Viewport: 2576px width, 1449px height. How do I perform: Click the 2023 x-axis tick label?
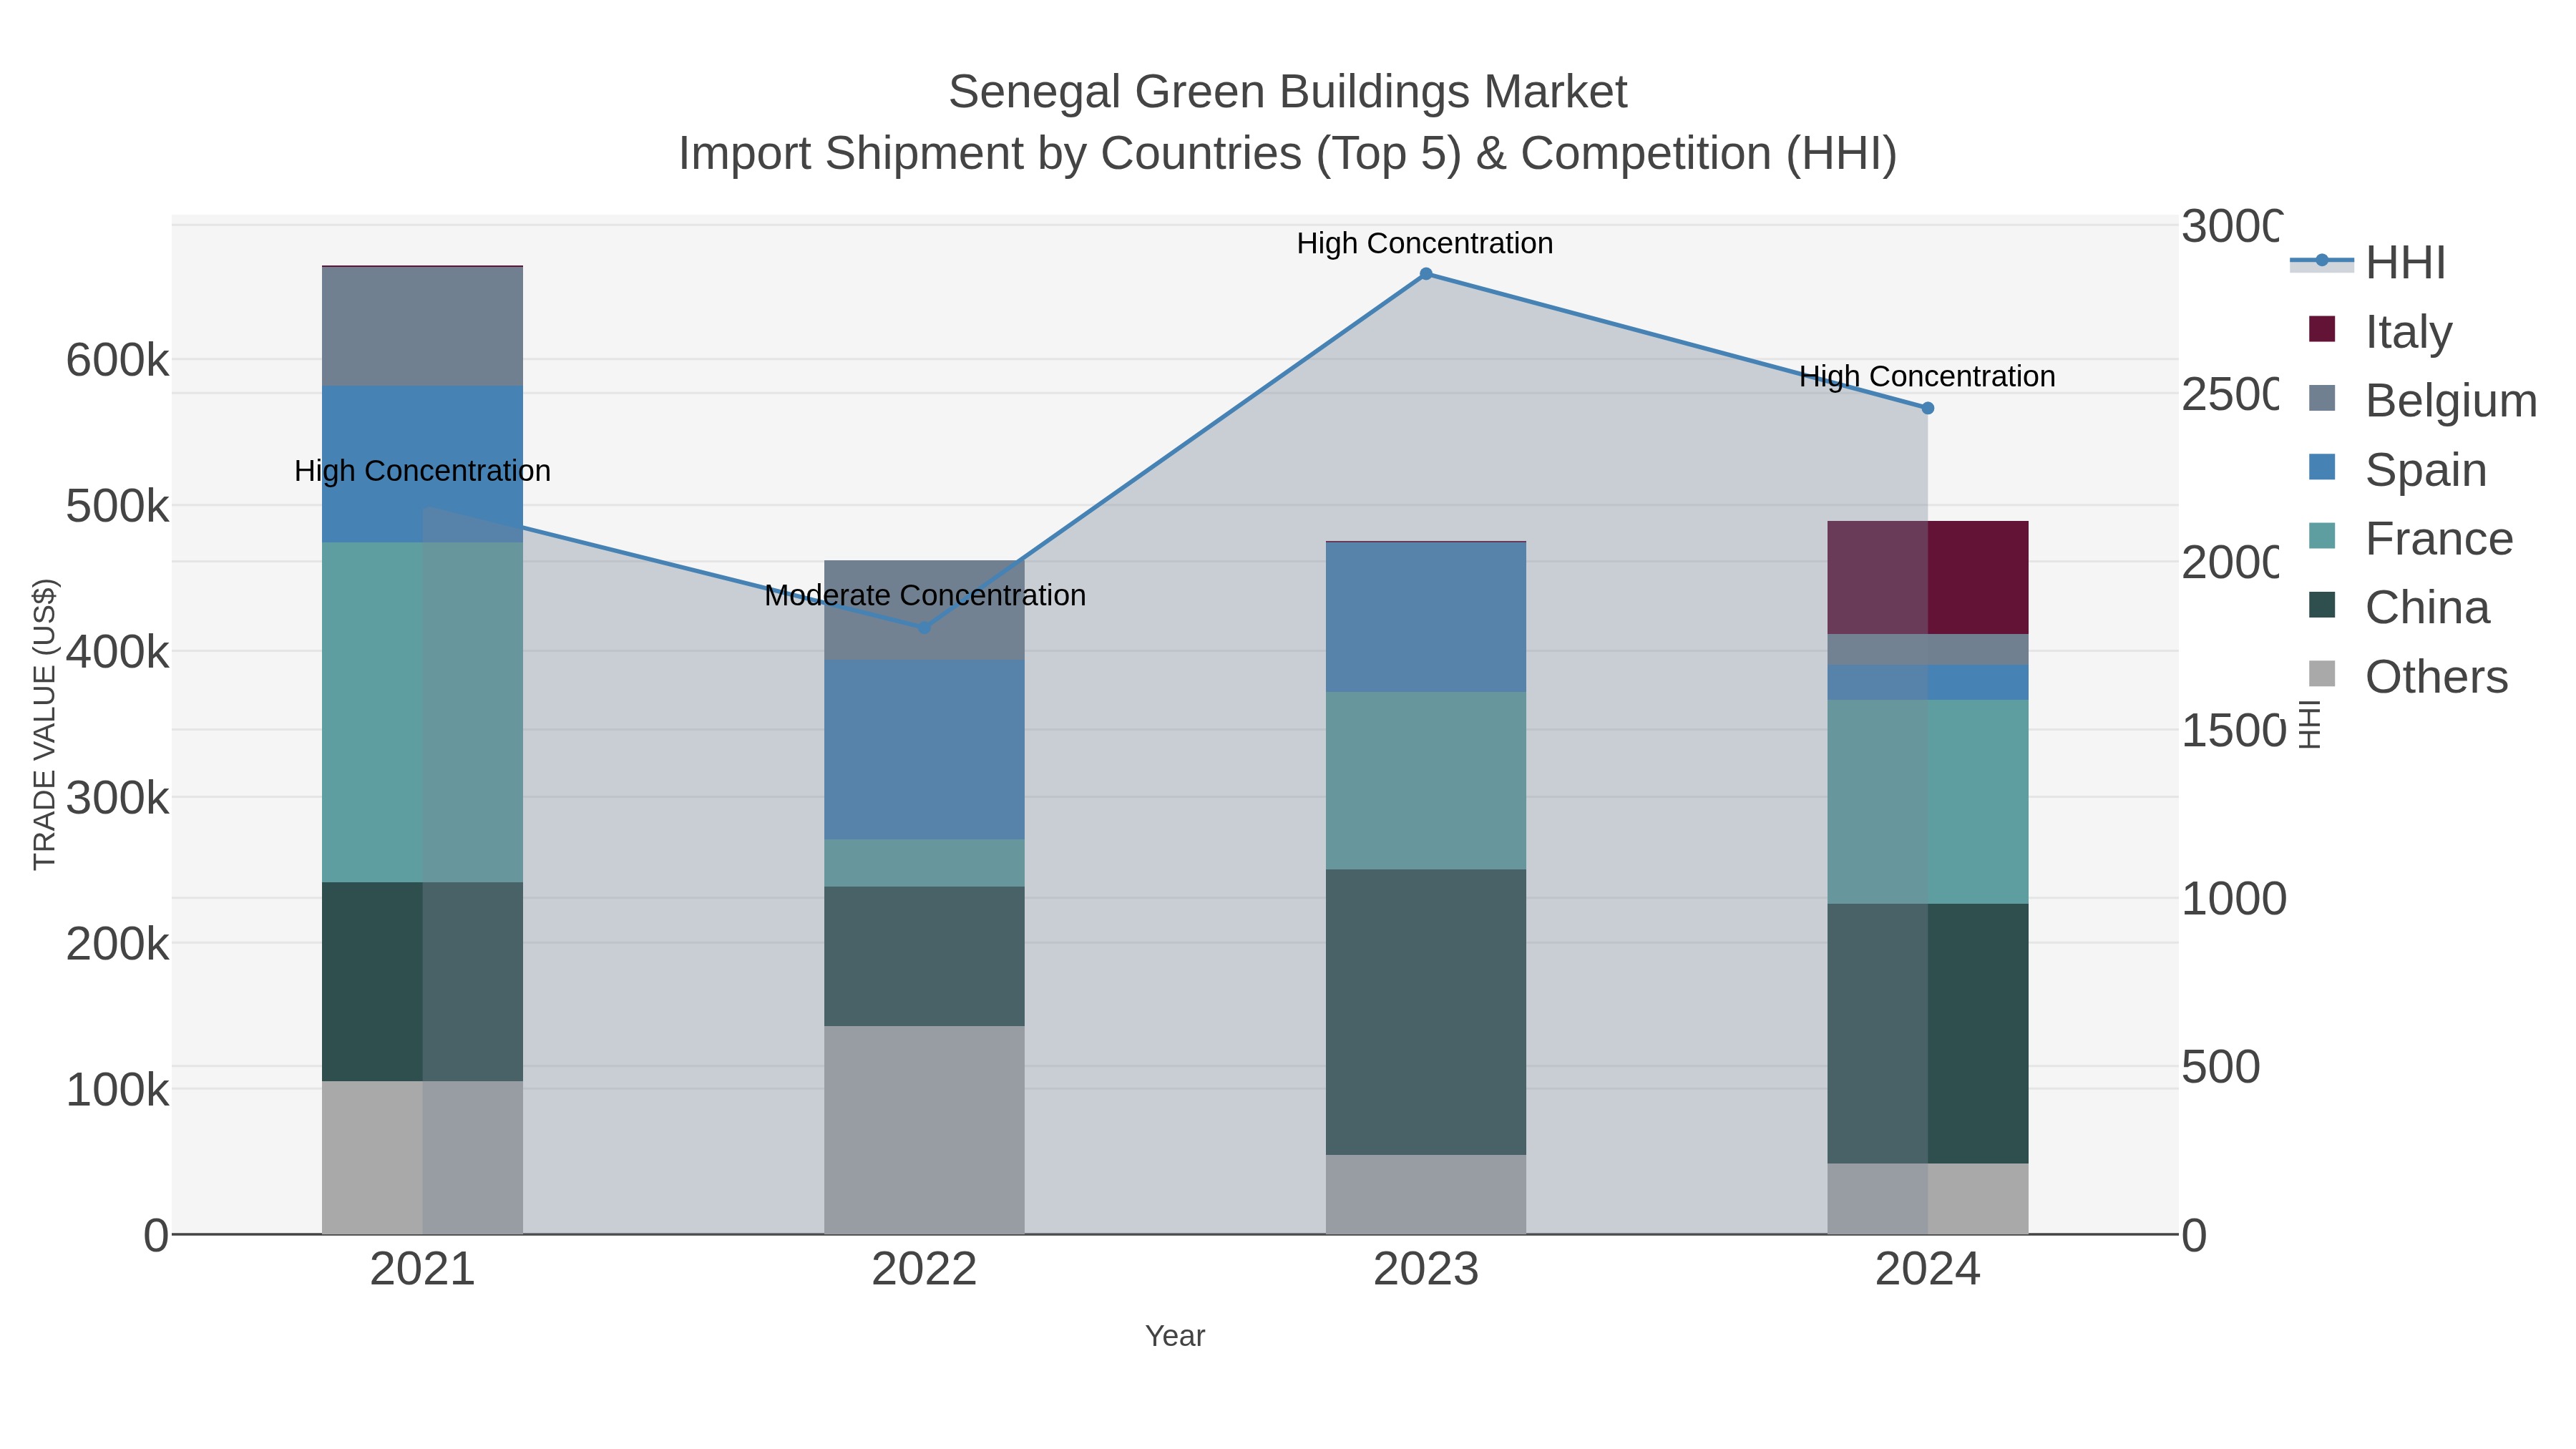pos(1426,1270)
